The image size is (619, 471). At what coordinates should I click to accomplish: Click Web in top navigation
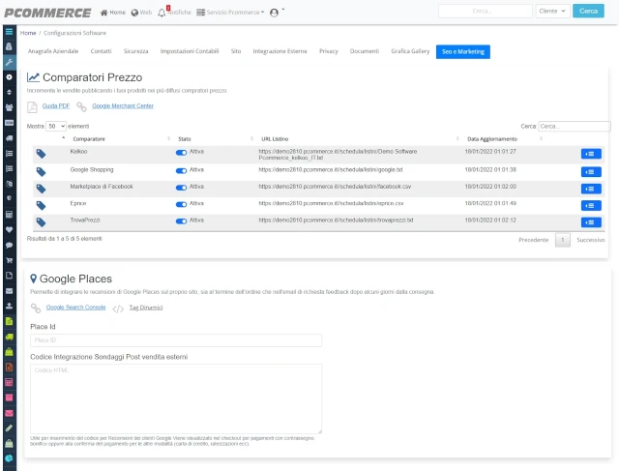pos(141,13)
